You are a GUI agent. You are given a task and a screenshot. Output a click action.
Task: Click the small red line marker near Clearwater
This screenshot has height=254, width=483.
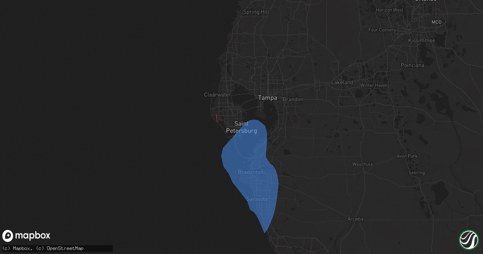click(x=217, y=118)
